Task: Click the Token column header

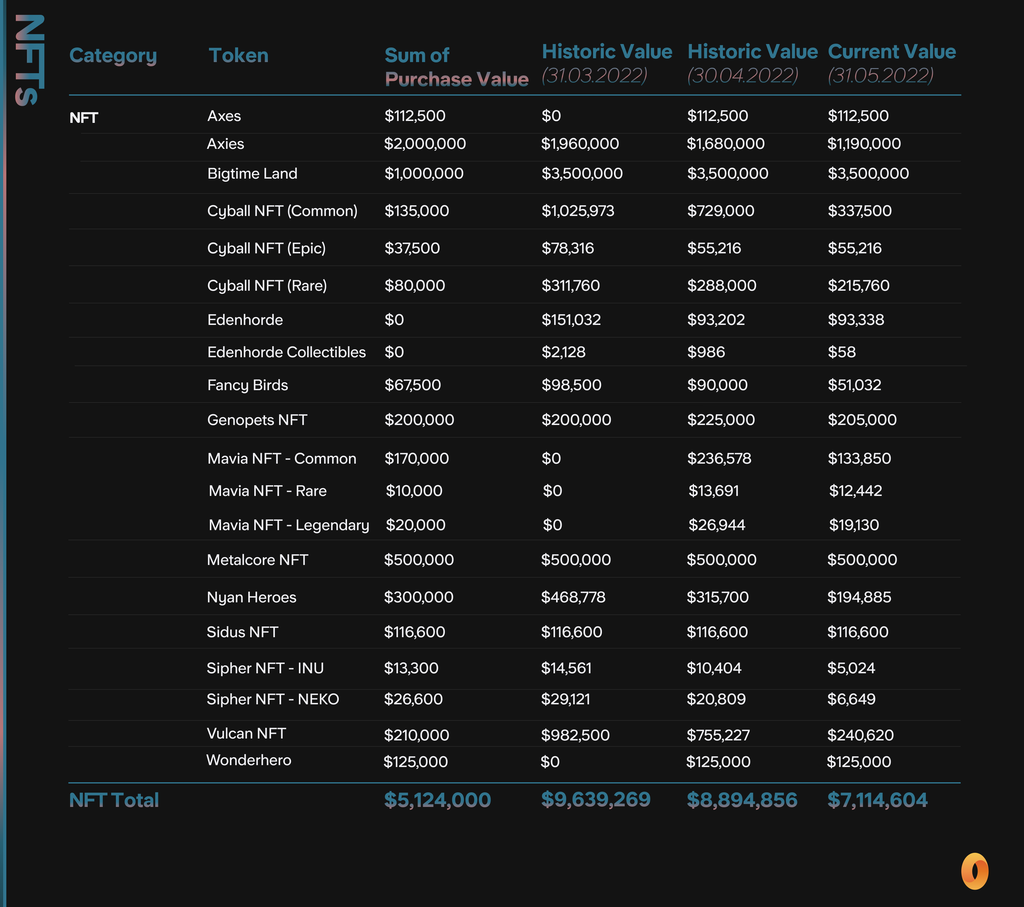Action: click(x=238, y=55)
